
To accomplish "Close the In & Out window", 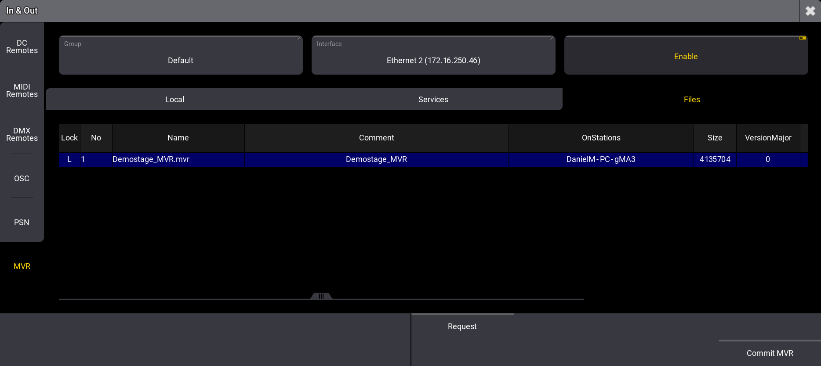I will pyautogui.click(x=810, y=11).
